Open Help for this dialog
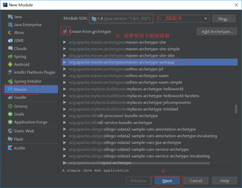The height and width of the screenshot is (188, 242). point(225,181)
